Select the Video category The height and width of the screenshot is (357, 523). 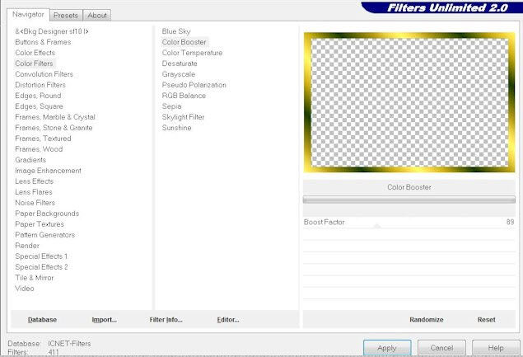pyautogui.click(x=25, y=289)
